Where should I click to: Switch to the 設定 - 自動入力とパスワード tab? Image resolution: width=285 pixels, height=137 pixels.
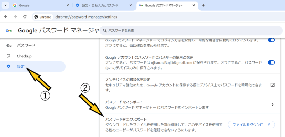(x=104, y=5)
